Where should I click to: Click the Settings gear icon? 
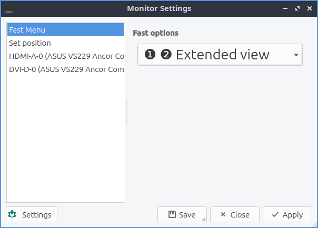[x=13, y=214]
